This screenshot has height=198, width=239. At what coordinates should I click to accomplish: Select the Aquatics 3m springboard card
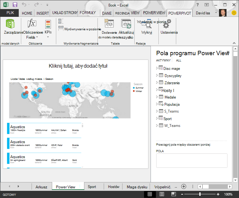pyautogui.click(x=44, y=158)
